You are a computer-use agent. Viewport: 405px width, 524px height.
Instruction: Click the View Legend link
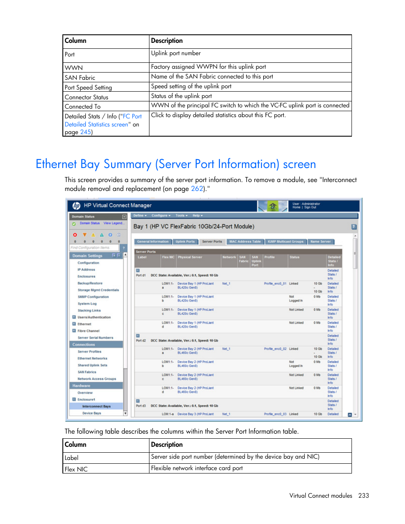[x=114, y=223]
